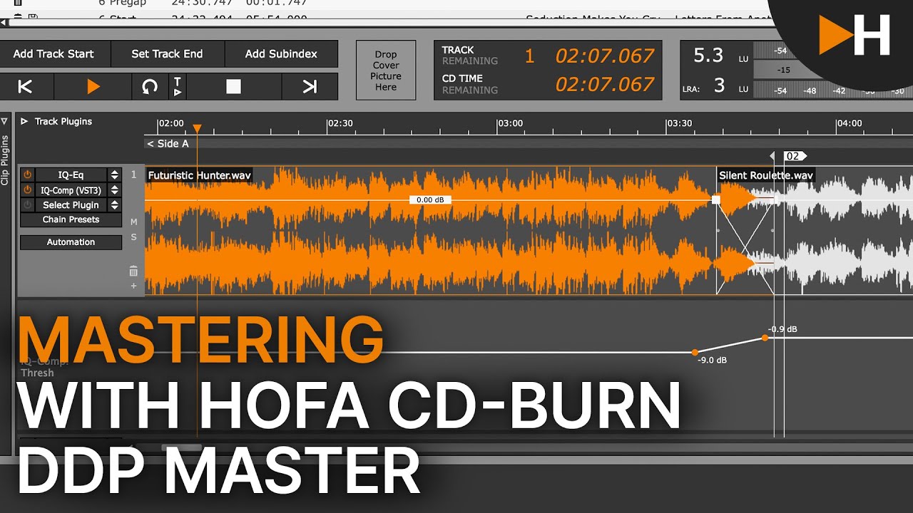This screenshot has height=513, width=913.
Task: Collapse the Clip Plugins panel triangle
Action: click(x=4, y=122)
